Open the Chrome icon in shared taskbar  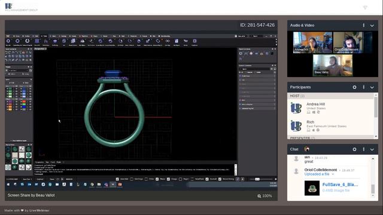(92, 185)
